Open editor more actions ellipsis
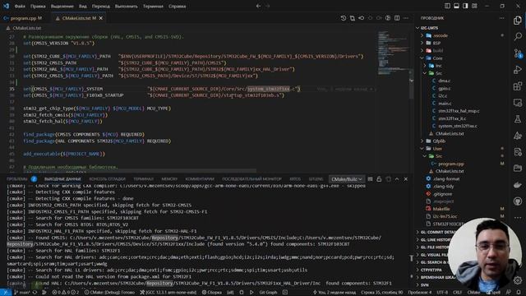This screenshot has width=526, height=296. coord(406,18)
